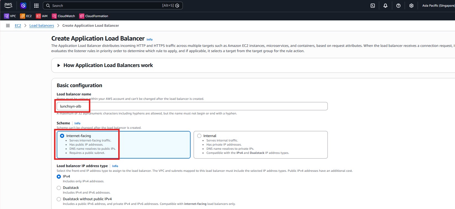The height and width of the screenshot is (209, 455).
Task: Open the hamburger side navigation menu
Action: (8, 26)
